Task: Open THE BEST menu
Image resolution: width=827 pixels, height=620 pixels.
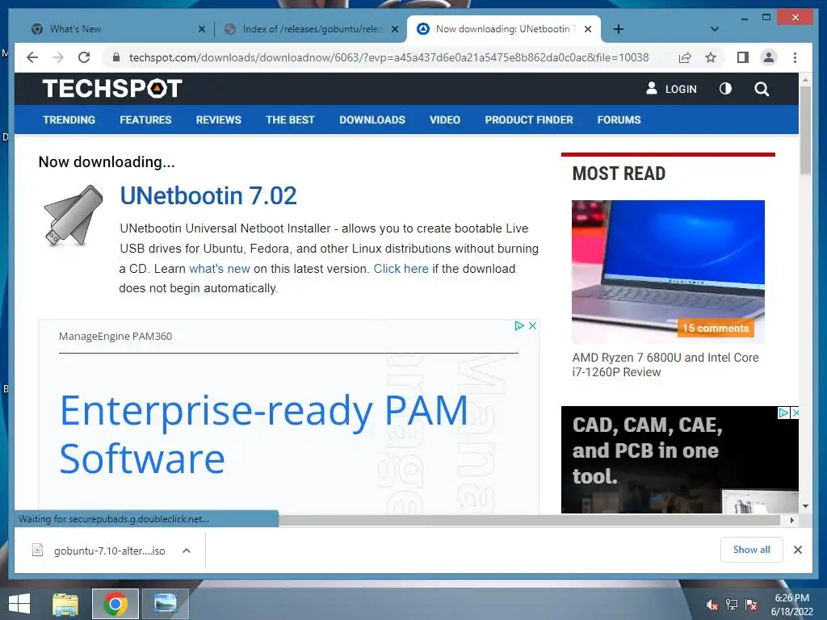Action: click(x=290, y=119)
